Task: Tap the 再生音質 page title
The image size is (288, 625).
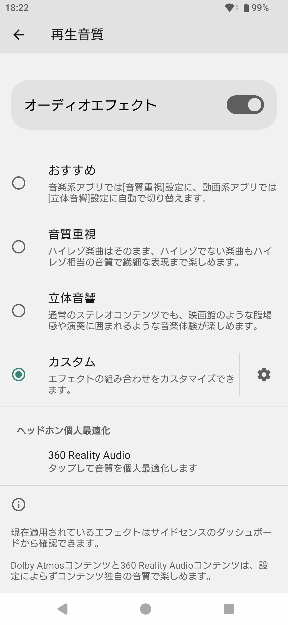Action: (77, 35)
